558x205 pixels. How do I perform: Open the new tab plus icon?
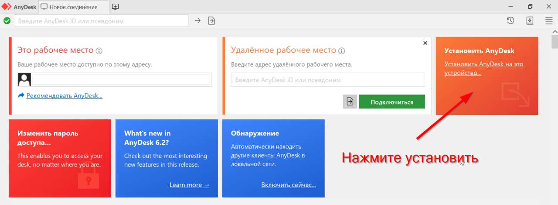point(116,7)
